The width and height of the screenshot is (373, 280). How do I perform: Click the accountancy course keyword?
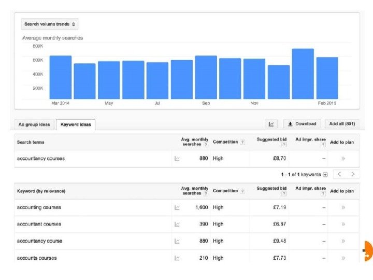(40, 241)
